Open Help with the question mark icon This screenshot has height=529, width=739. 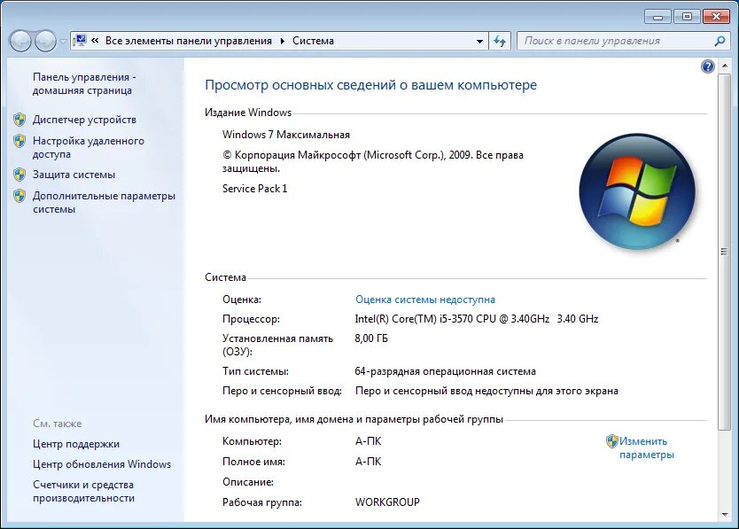click(x=707, y=66)
